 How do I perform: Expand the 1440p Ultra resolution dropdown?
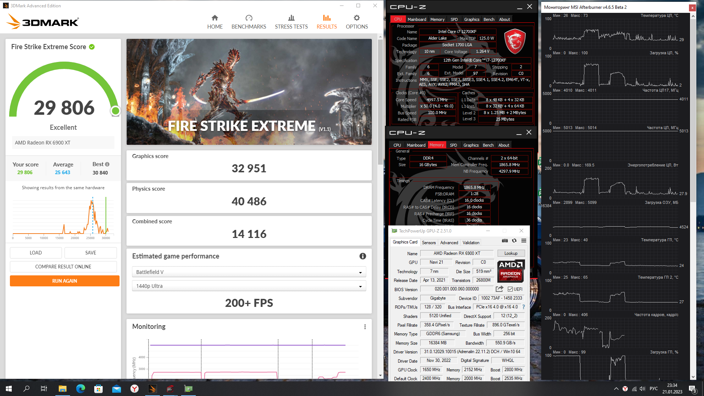[249, 286]
